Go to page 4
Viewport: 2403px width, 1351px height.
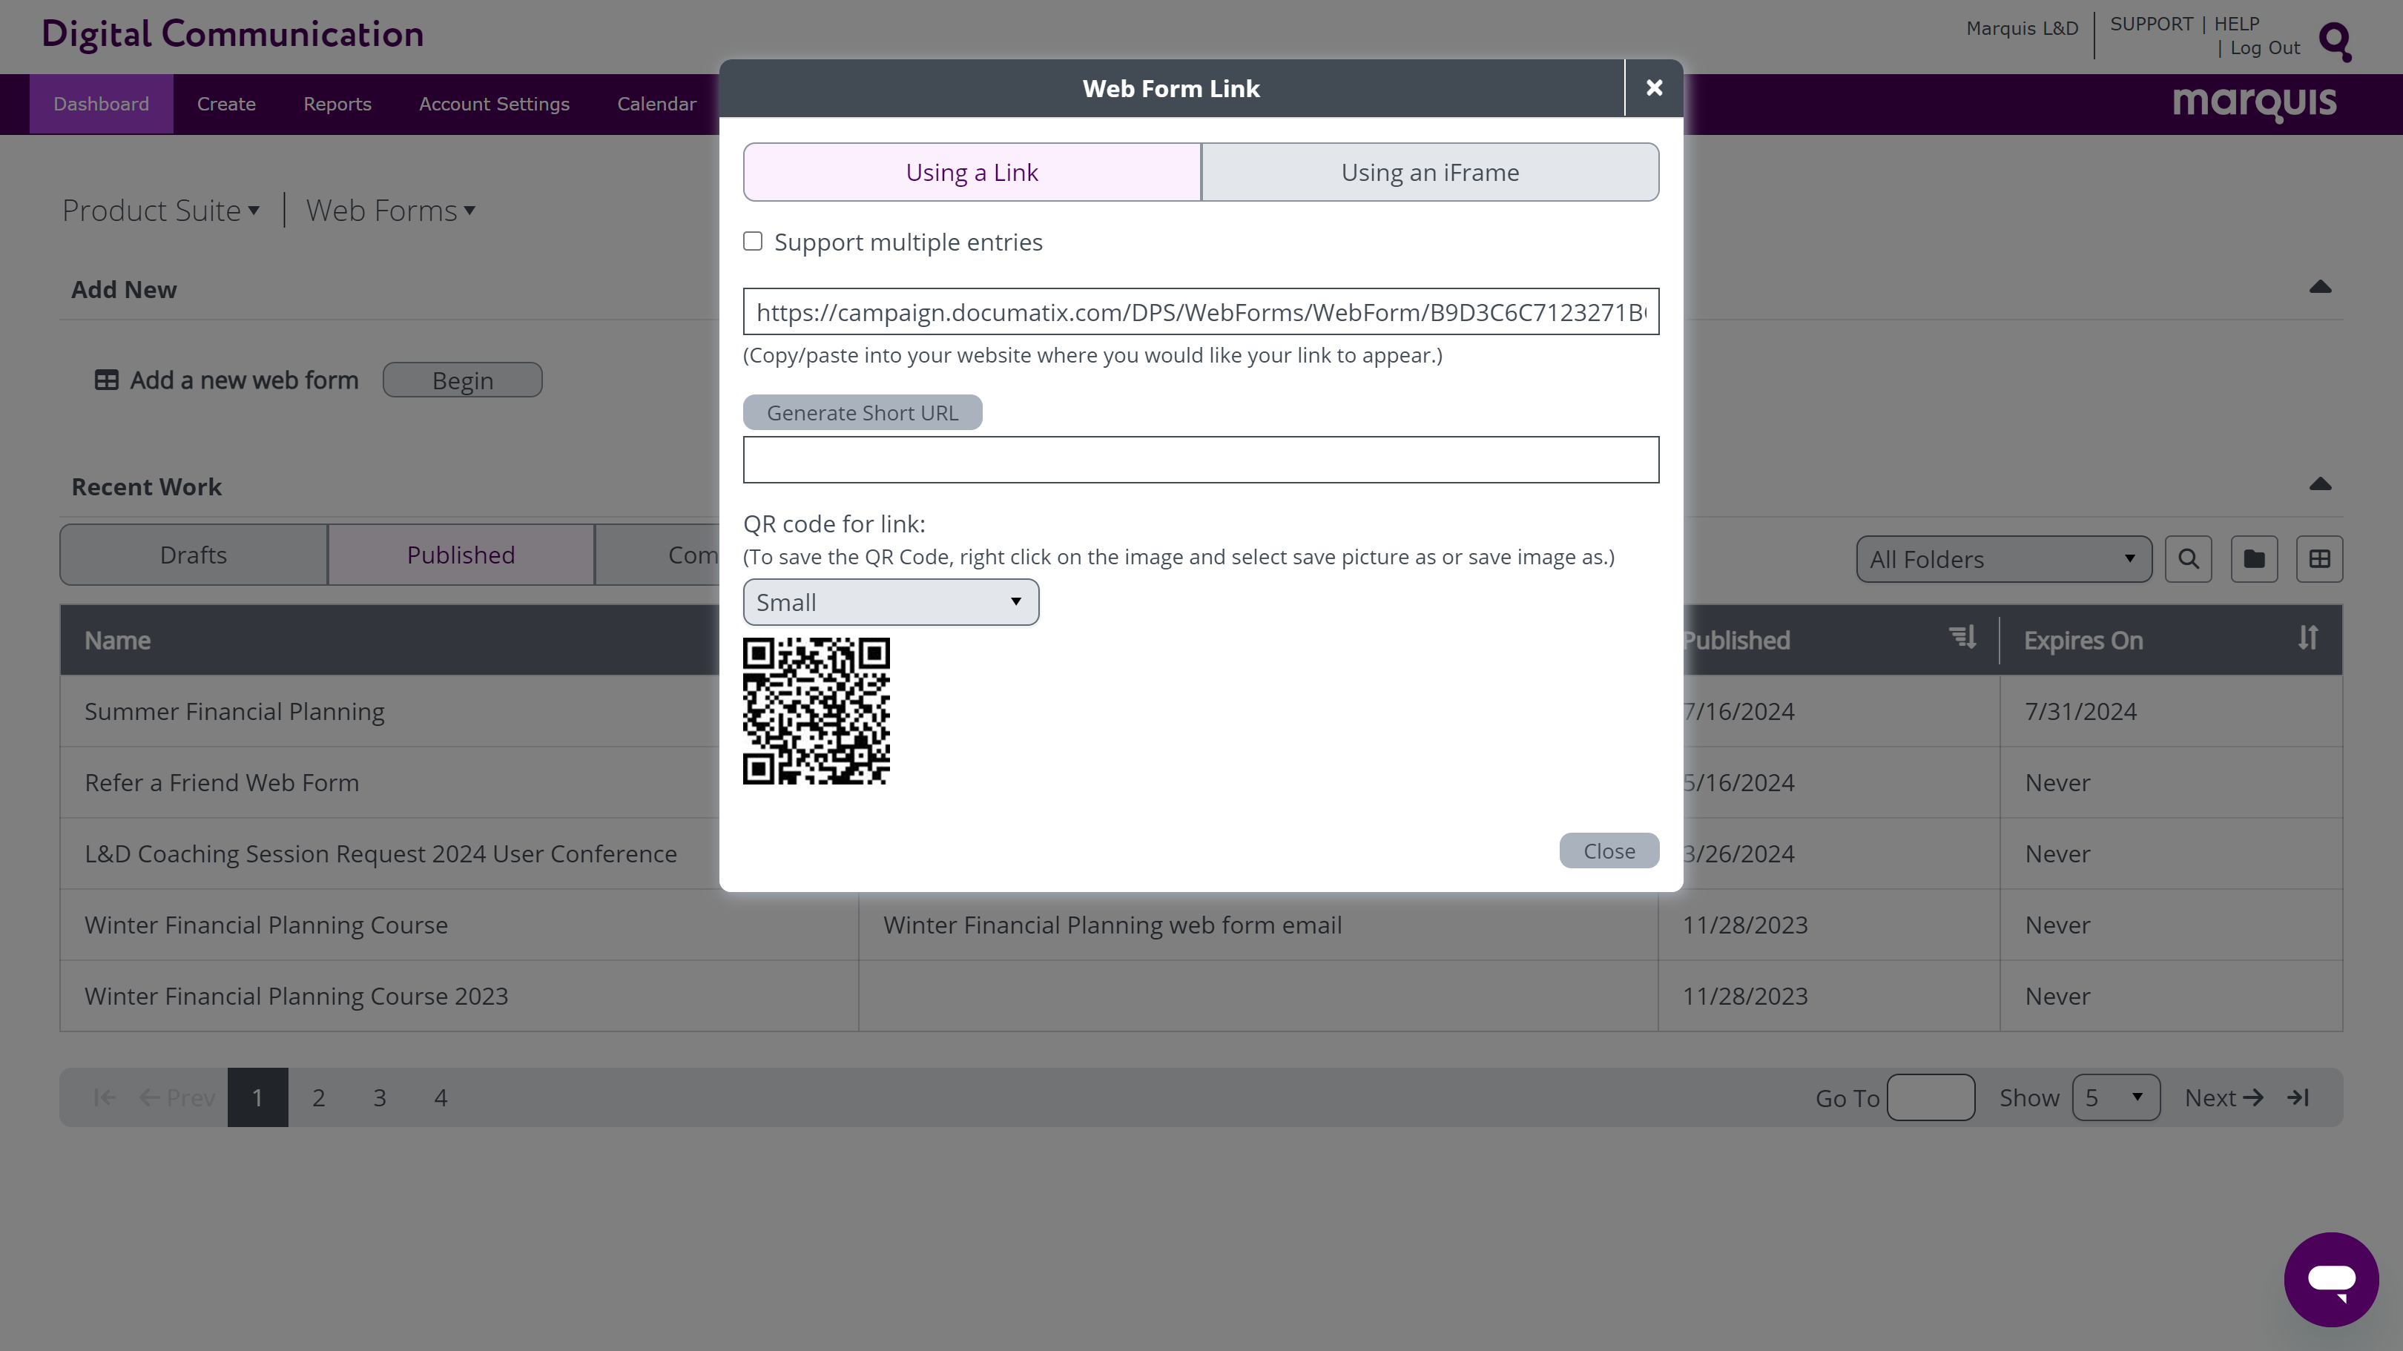441,1097
